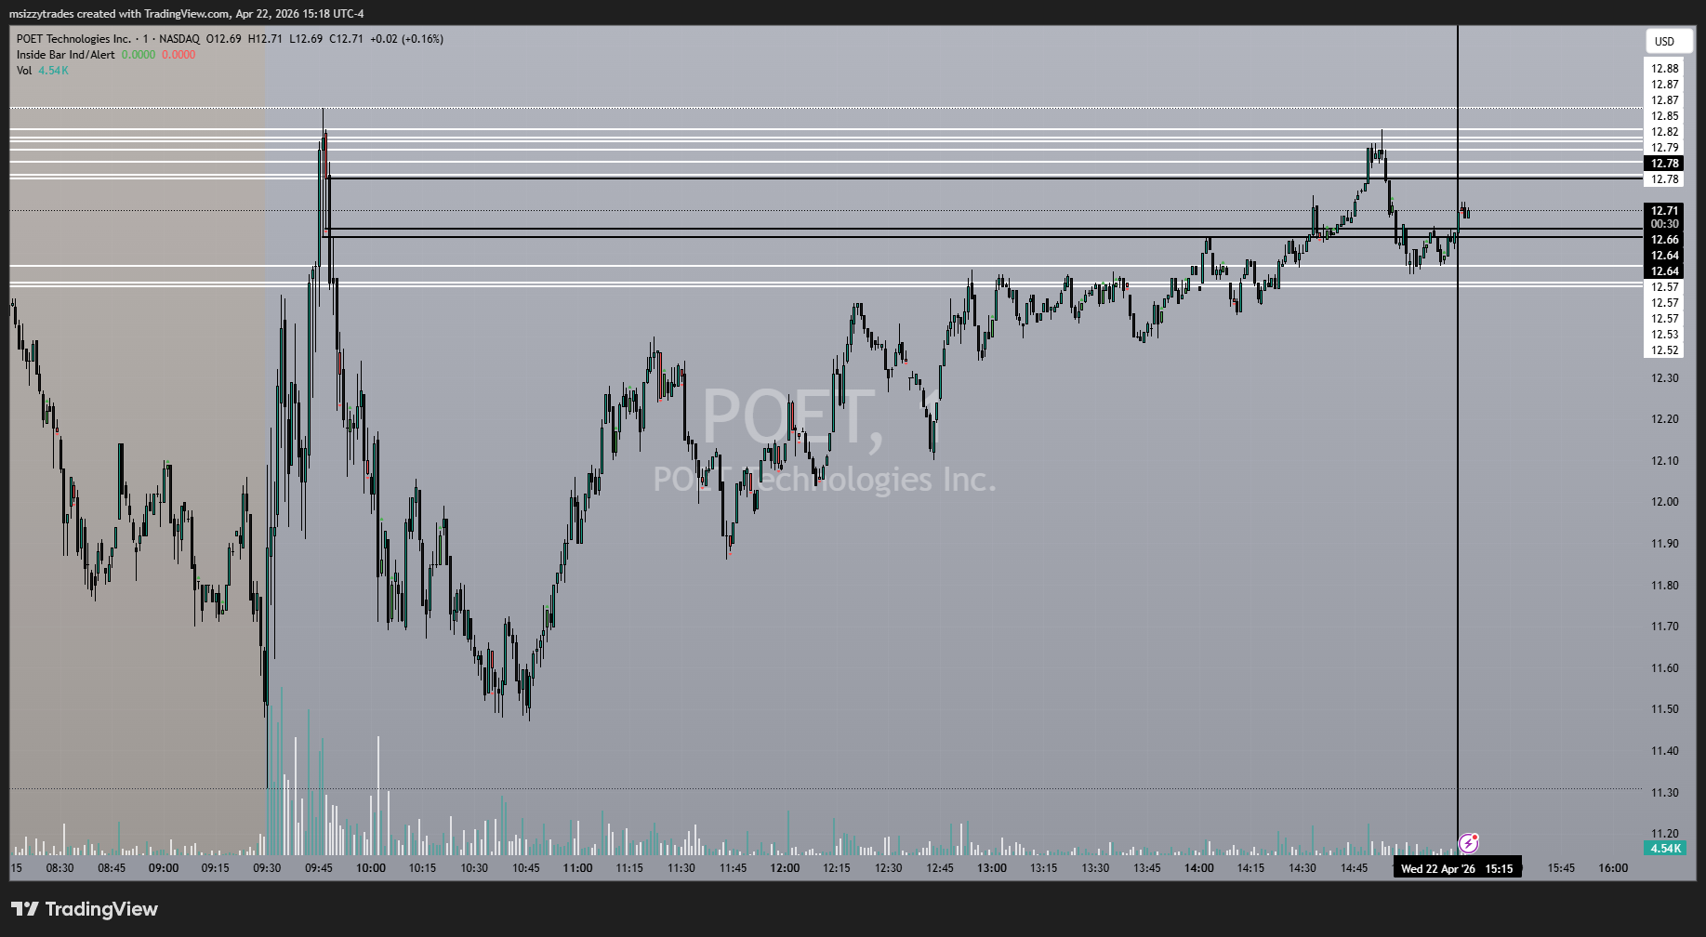
Task: Click the green 4.54K volume axis label
Action: click(1664, 849)
